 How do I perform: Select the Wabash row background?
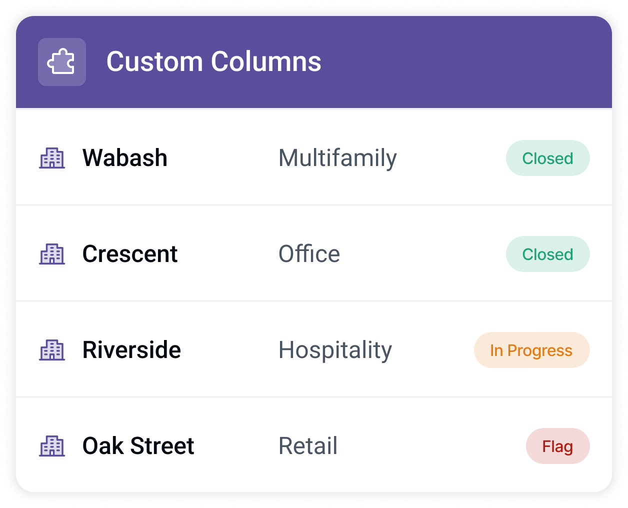(314, 157)
